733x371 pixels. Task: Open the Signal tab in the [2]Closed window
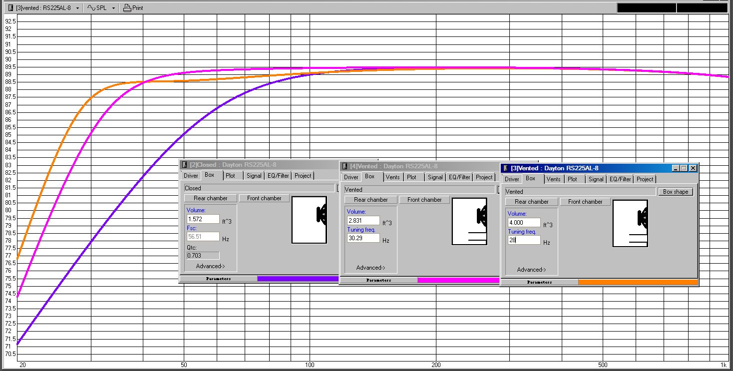pos(254,176)
